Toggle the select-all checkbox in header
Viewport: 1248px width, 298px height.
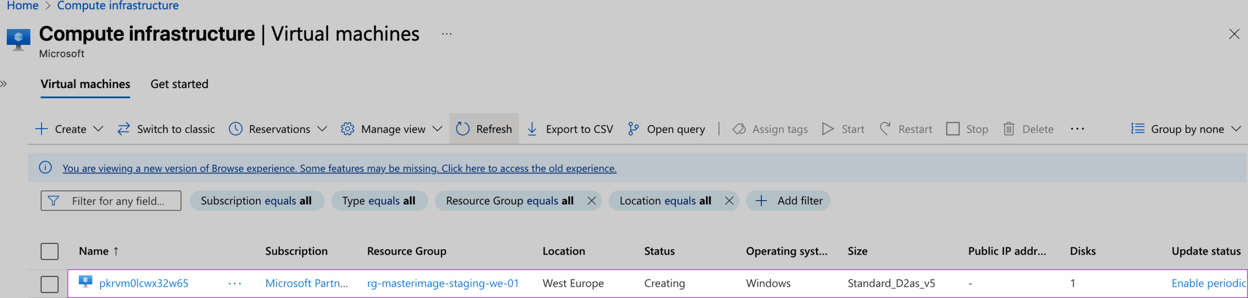point(49,251)
